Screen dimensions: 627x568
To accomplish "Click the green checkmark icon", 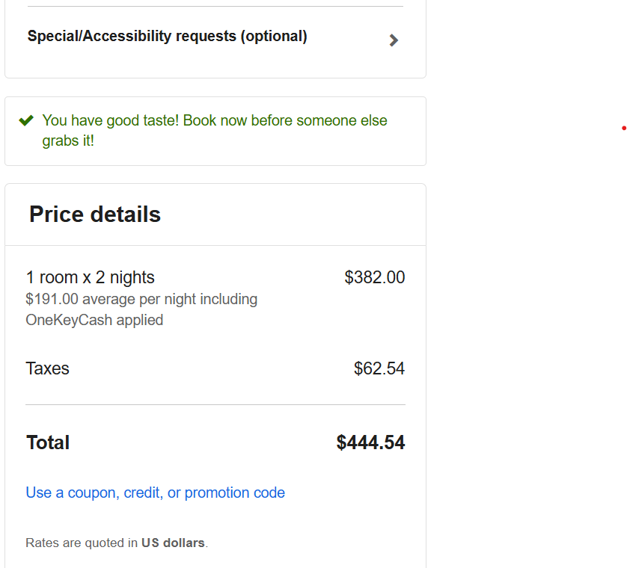I will [x=26, y=120].
